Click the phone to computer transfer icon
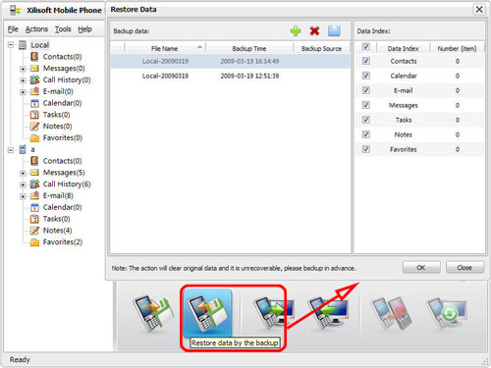The width and height of the screenshot is (491, 368). tap(273, 312)
